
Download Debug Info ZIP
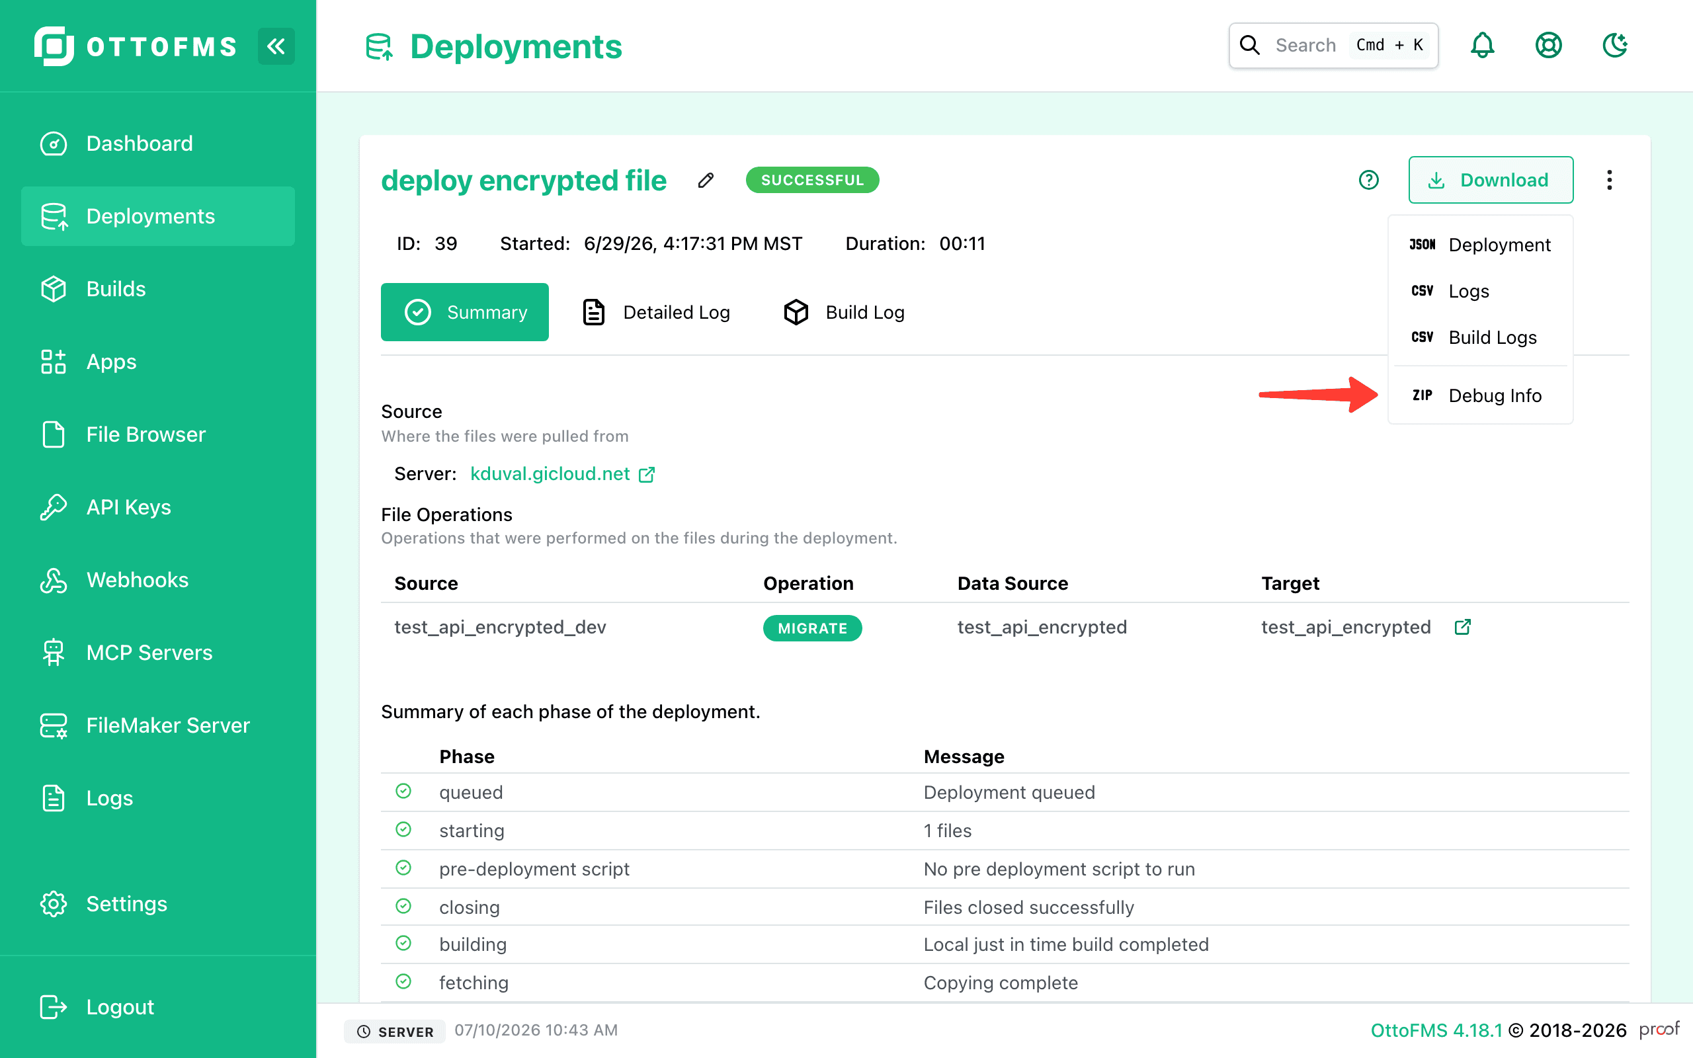pos(1479,395)
